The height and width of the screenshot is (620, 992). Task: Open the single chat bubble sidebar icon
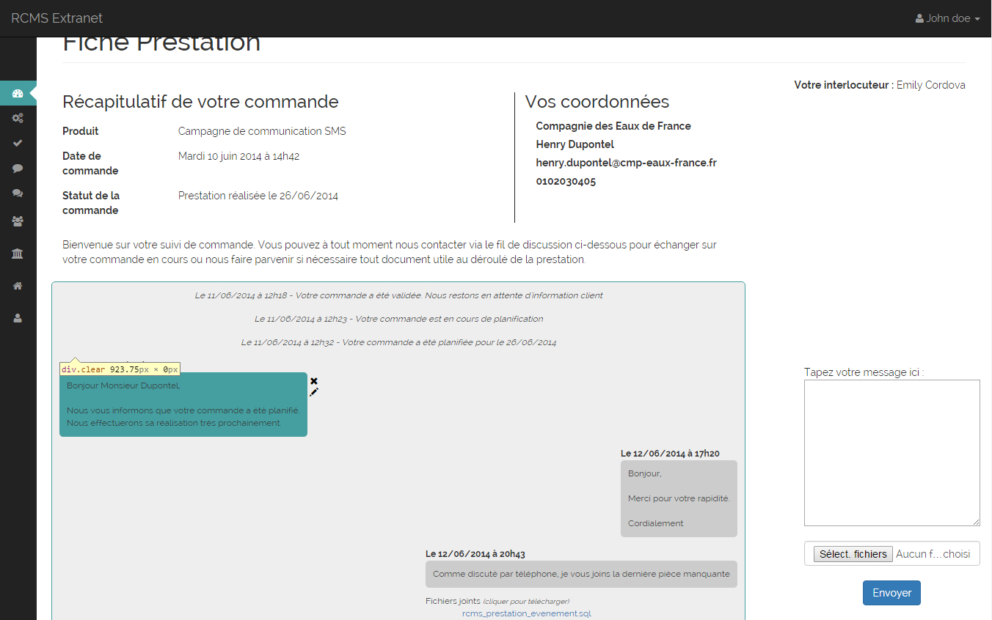tap(18, 168)
